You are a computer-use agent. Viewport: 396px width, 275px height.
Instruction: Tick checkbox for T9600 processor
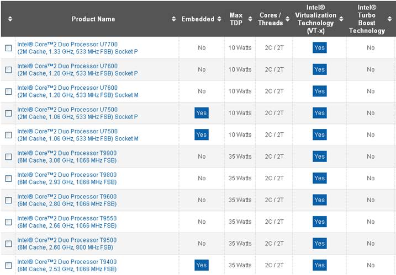(8, 200)
